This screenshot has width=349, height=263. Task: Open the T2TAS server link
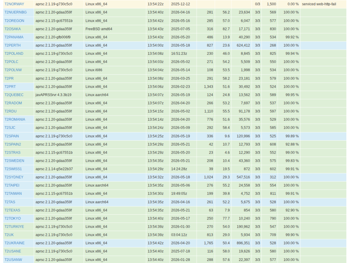10,202
